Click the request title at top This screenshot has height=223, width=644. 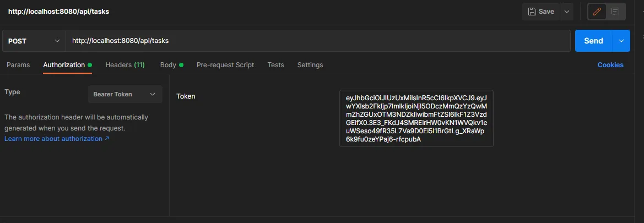[x=58, y=12]
